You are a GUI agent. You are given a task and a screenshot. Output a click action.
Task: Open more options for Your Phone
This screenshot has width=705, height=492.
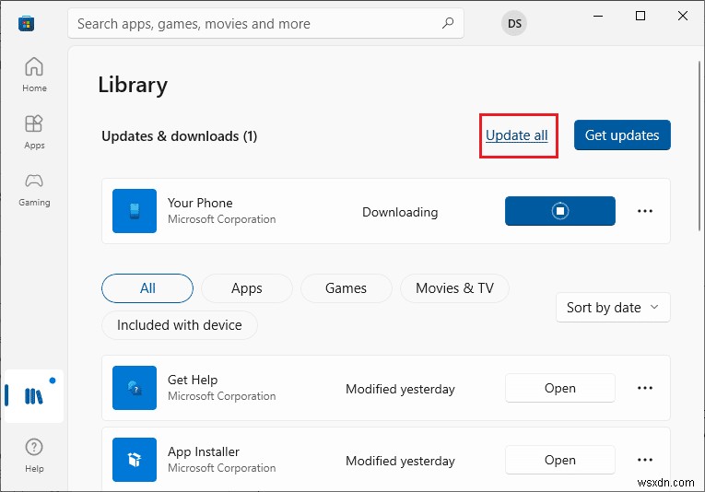pos(645,211)
